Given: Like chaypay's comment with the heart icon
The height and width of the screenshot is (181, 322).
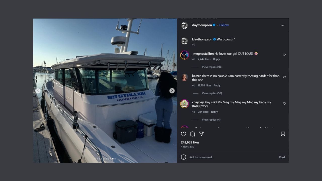Looking at the screenshot, I should point(284,103).
